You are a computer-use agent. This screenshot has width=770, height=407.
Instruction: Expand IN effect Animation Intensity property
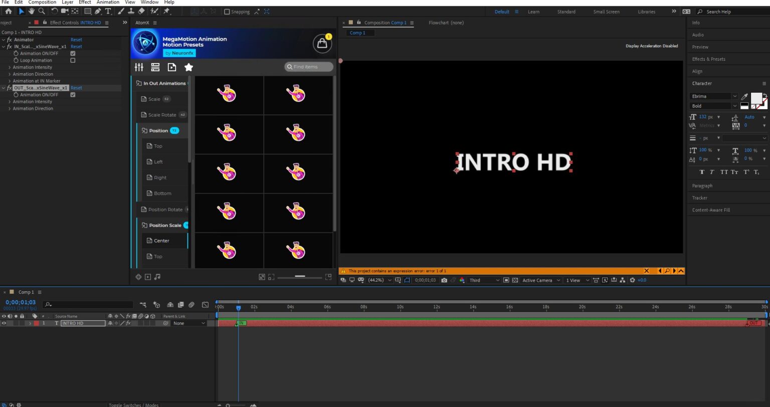pyautogui.click(x=10, y=67)
